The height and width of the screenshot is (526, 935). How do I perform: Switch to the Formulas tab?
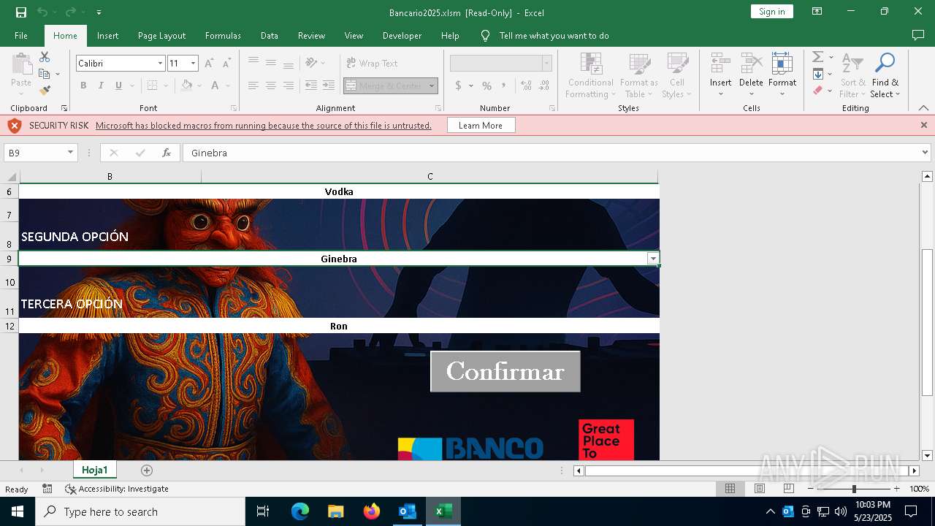pyautogui.click(x=223, y=36)
